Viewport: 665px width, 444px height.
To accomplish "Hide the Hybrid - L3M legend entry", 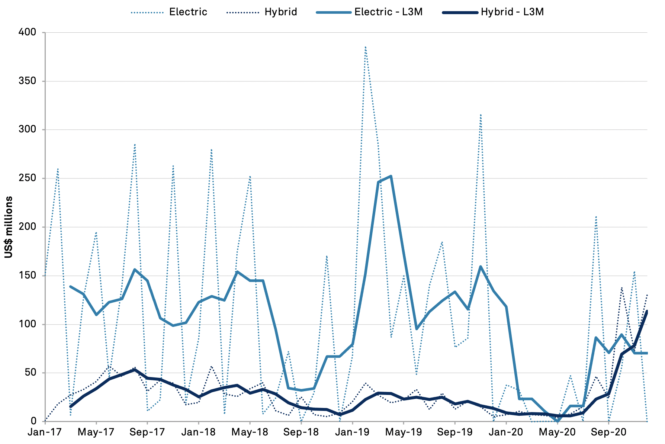I will 512,12.
